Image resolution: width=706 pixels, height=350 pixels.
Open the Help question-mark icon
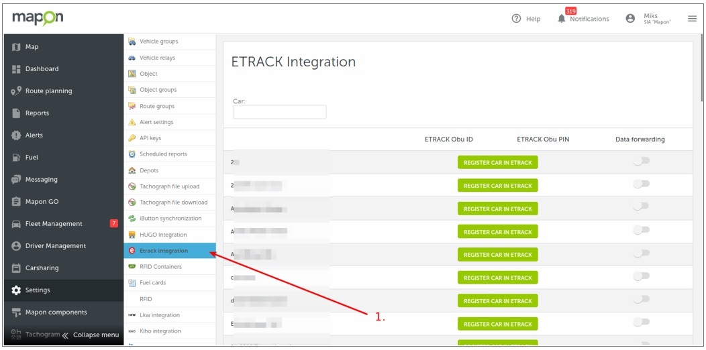tap(516, 19)
